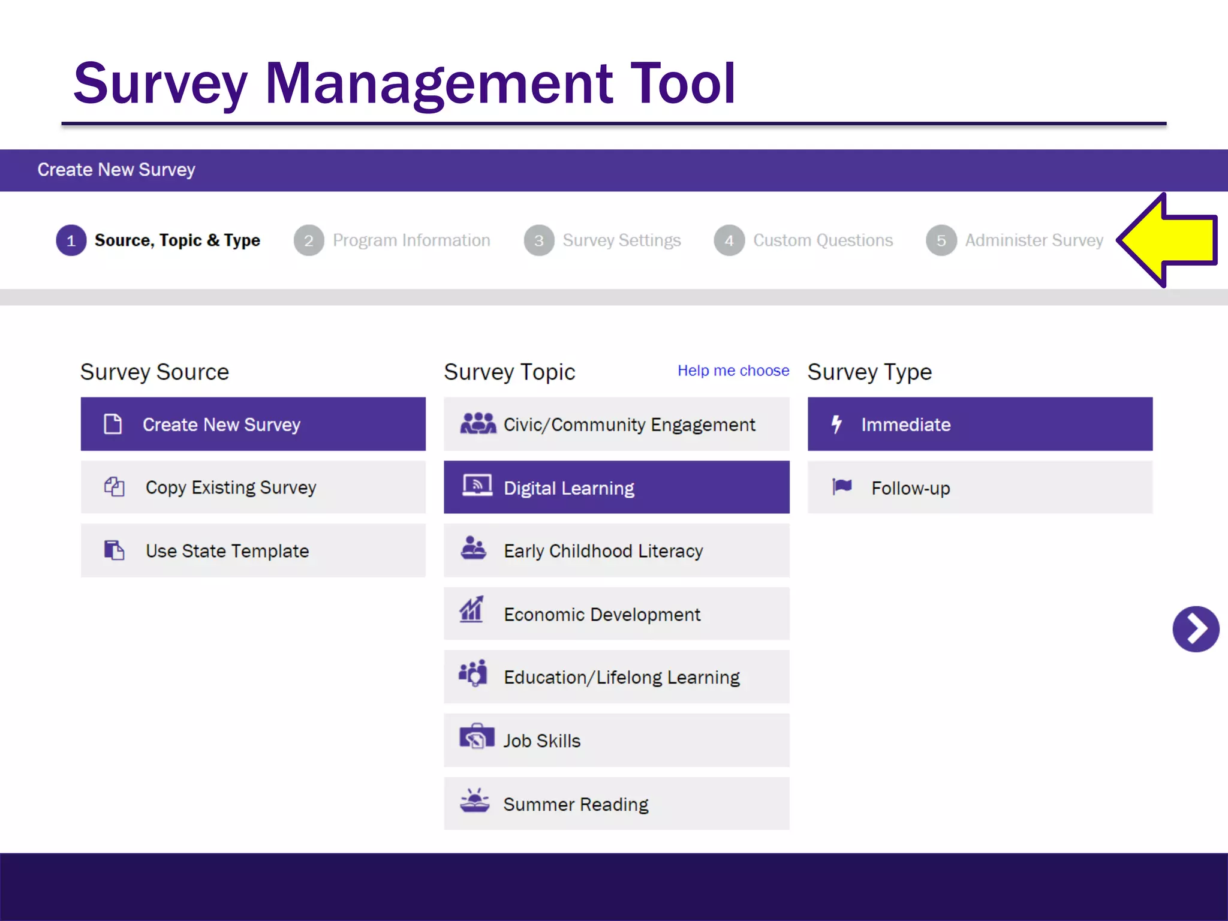Click the Economic Development chart icon
This screenshot has height=921, width=1228.
click(472, 610)
